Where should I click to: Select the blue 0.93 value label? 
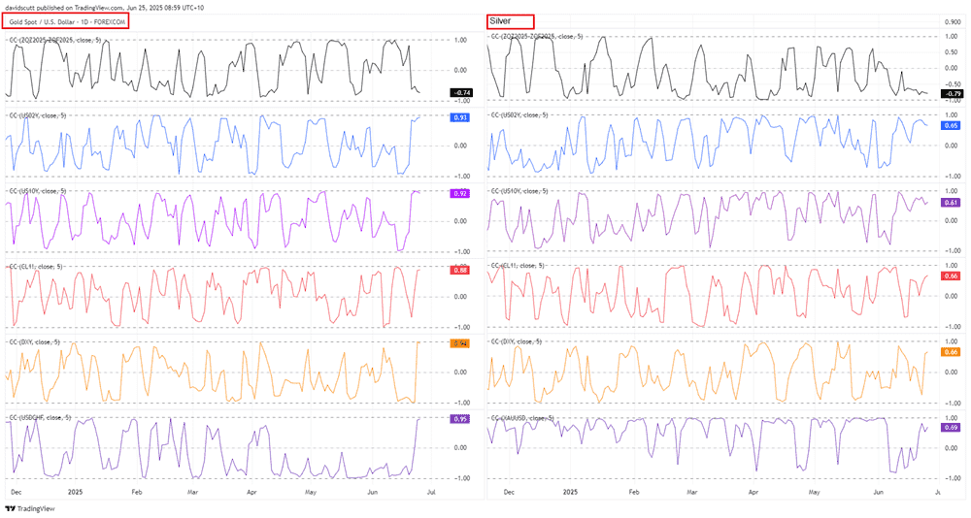tap(459, 117)
